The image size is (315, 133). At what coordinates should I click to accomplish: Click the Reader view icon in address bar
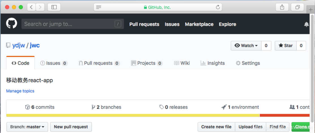pos(99,7)
